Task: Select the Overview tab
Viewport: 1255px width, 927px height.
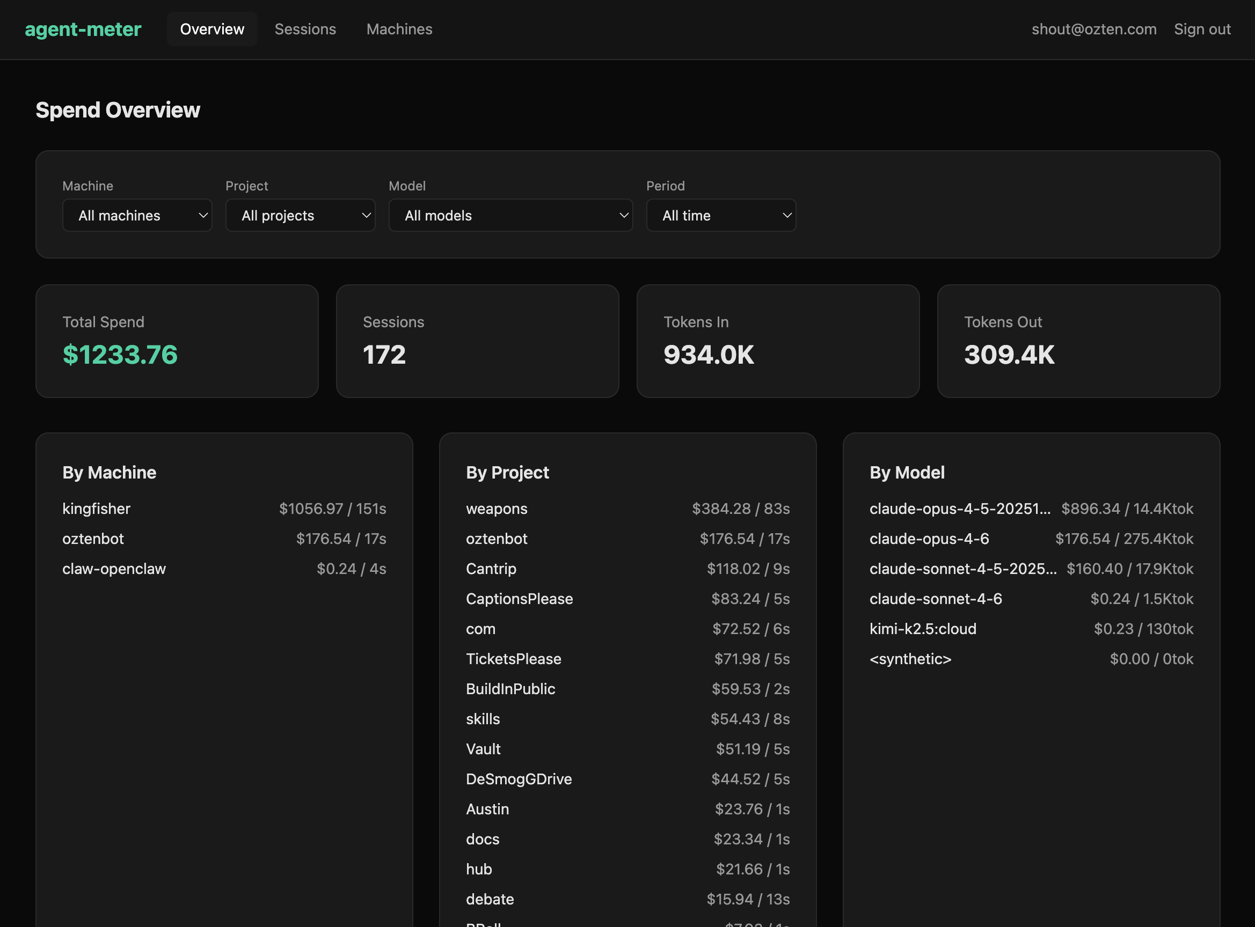Action: (x=211, y=28)
